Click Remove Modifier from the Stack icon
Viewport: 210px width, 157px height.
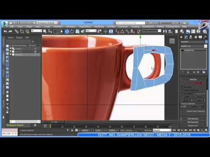[x=198, y=72]
